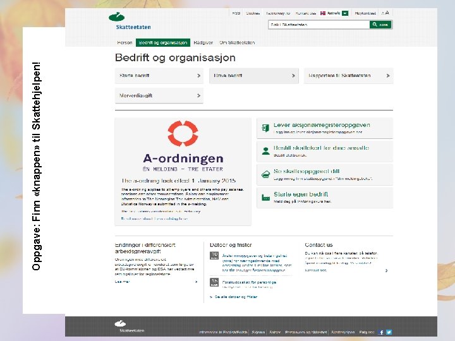Click the Norwegian flag language icon
Image resolution: width=455 pixels, height=341 pixels.
(x=323, y=13)
